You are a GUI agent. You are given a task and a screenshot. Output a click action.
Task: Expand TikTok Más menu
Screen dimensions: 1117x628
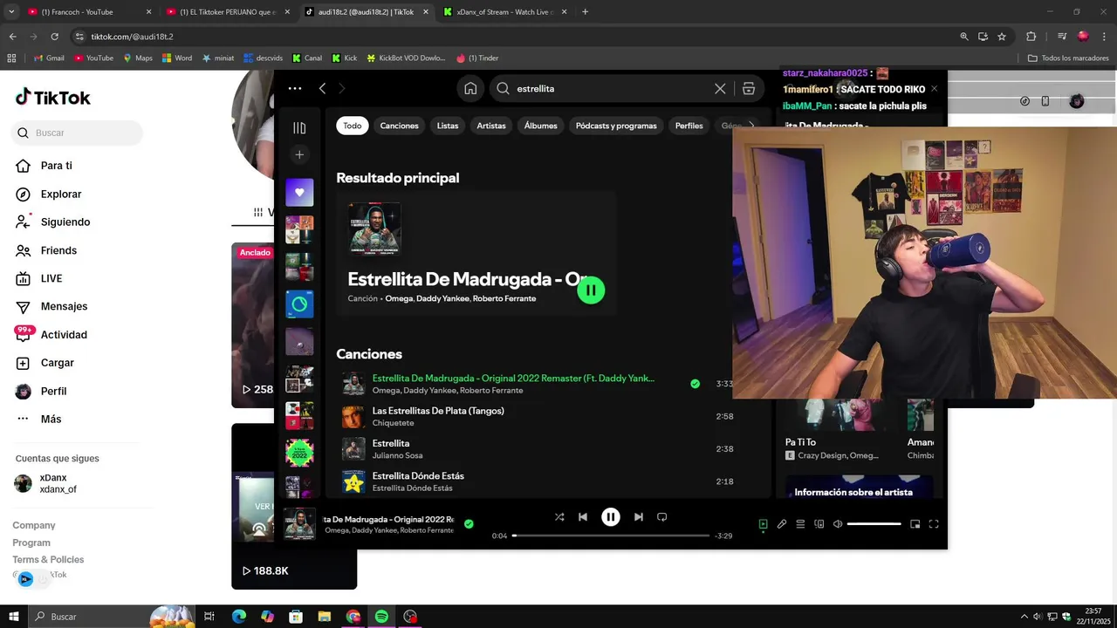pos(39,419)
